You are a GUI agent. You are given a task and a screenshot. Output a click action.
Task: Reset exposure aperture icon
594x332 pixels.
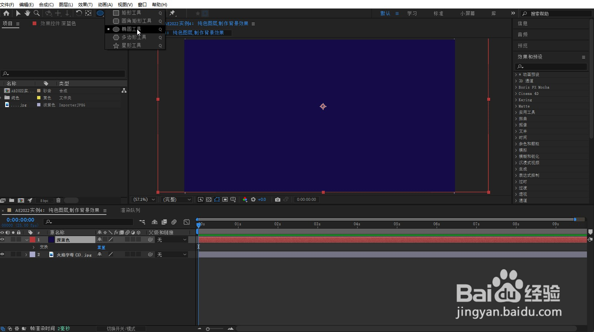(253, 199)
